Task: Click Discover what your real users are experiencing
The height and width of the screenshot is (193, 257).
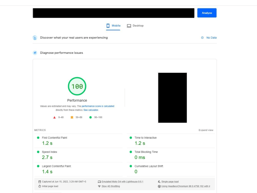Action: [x=74, y=38]
